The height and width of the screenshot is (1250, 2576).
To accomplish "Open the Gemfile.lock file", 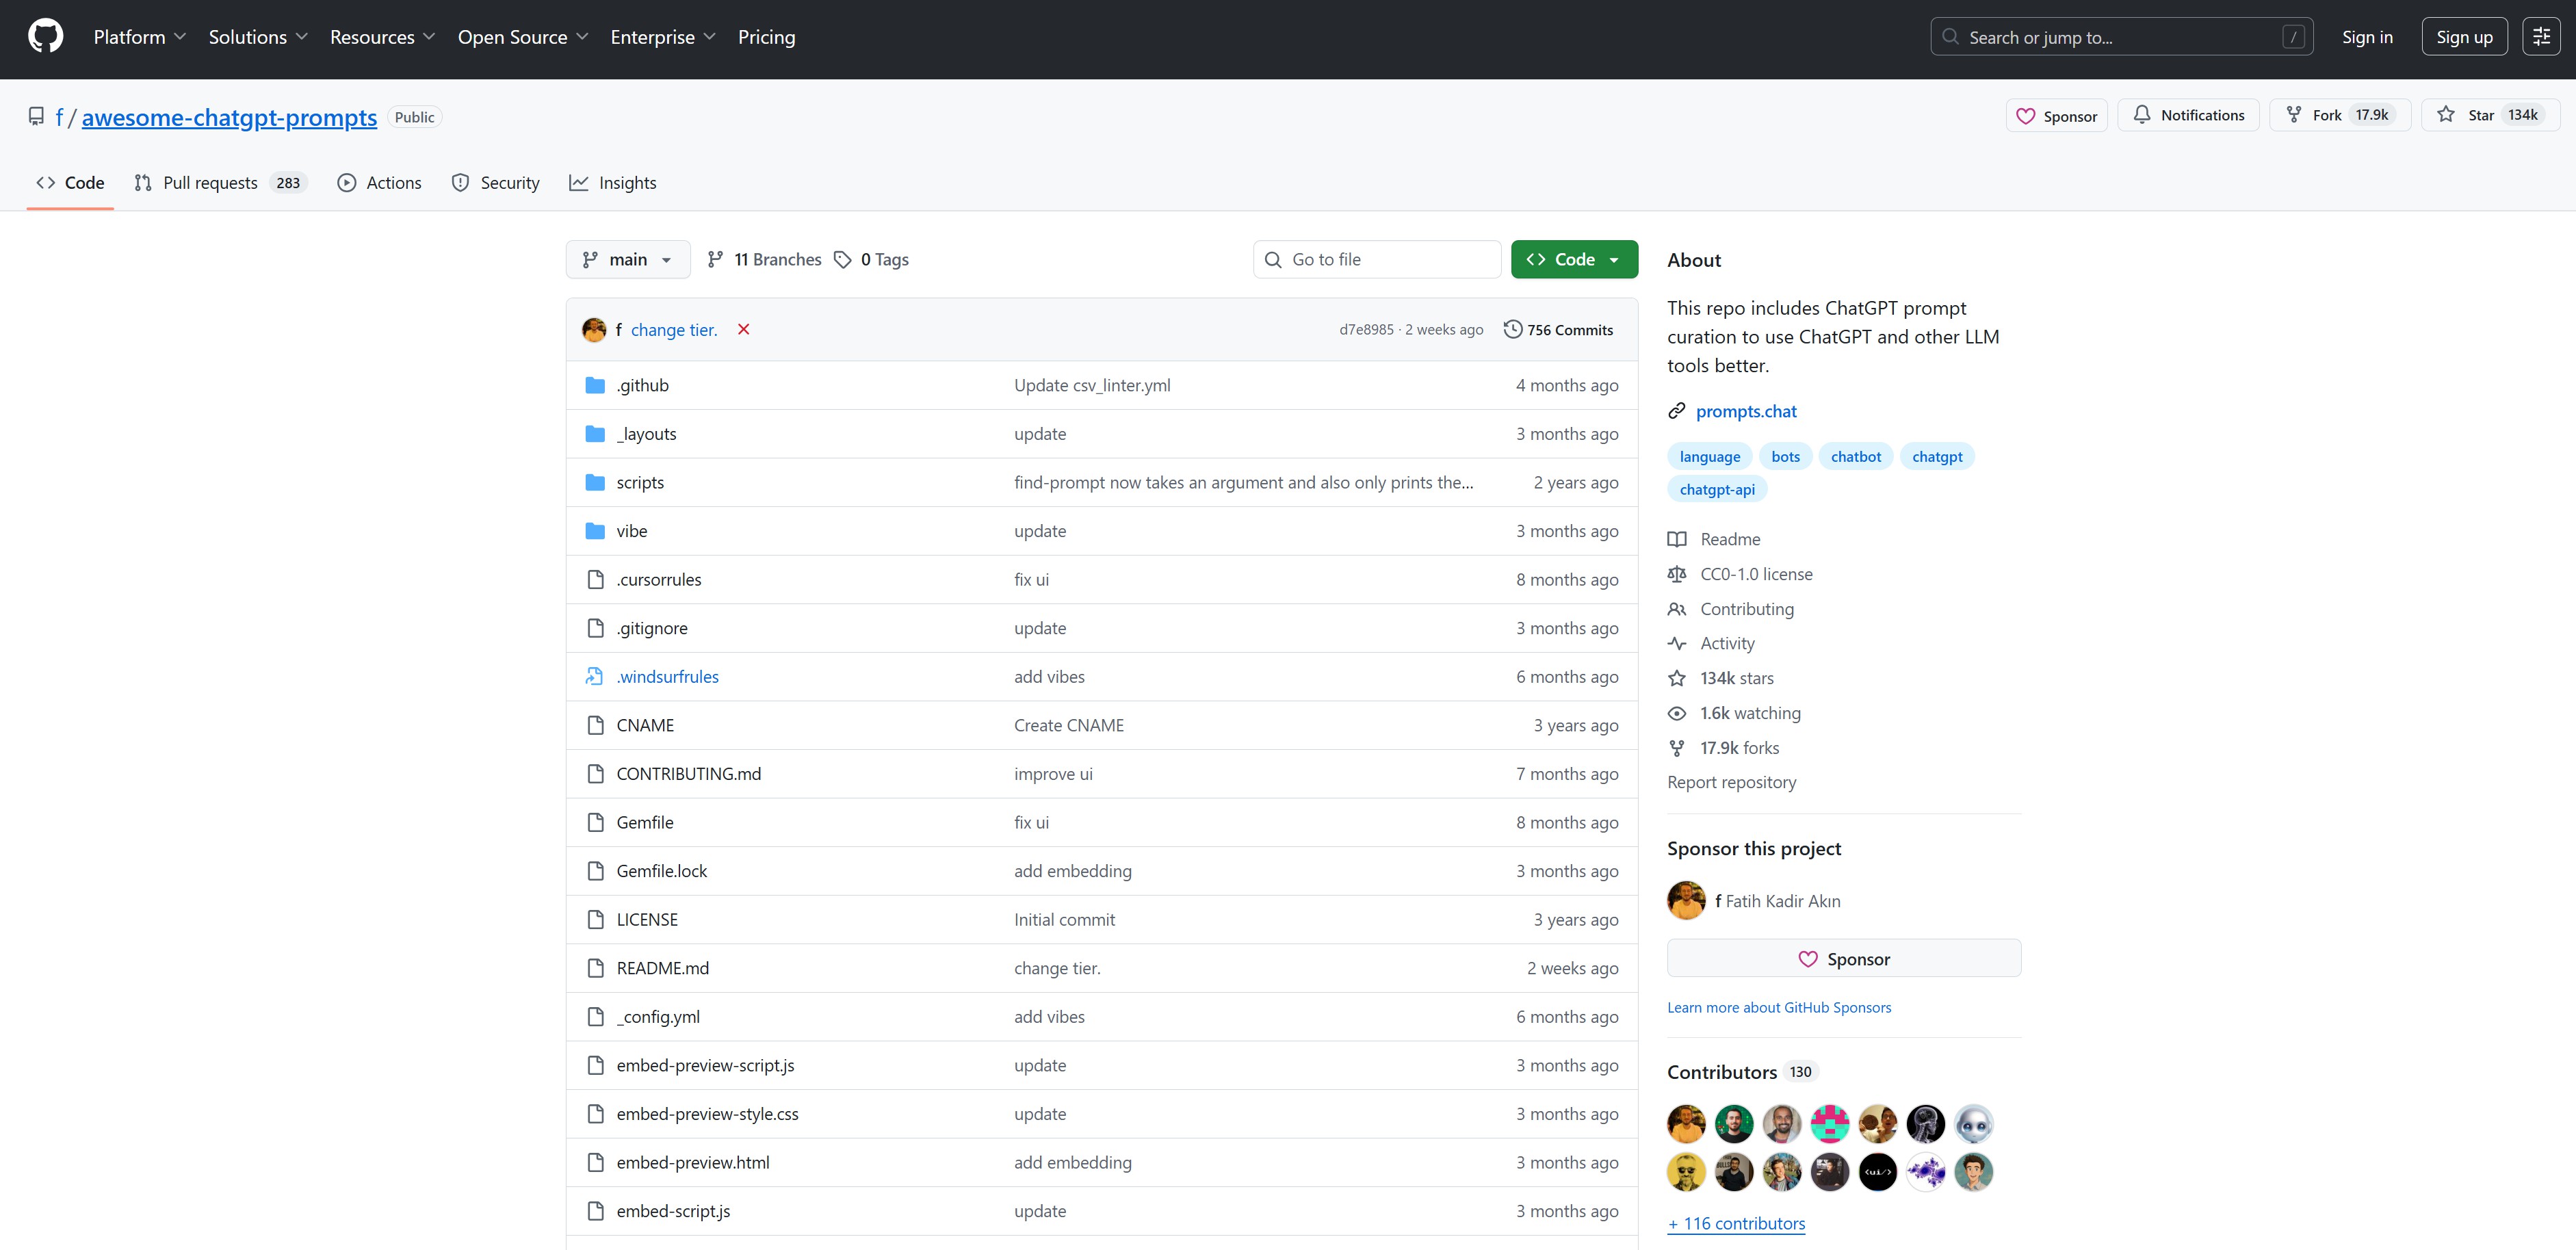I will pyautogui.click(x=661, y=872).
